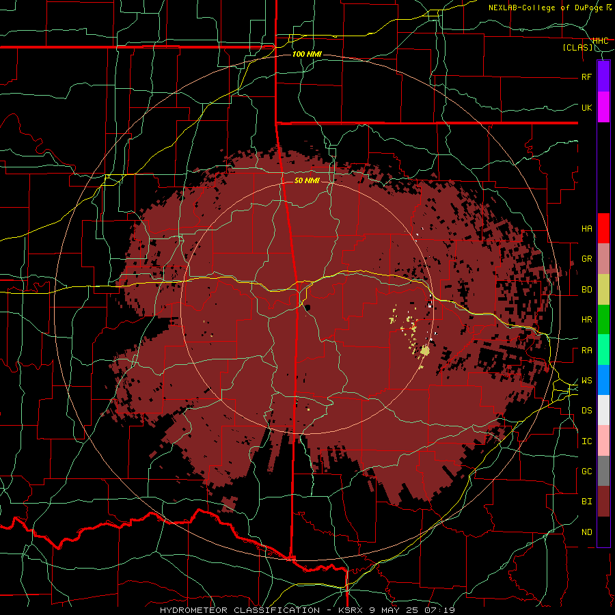
Task: Click the magenta UK legend swatch
Action: [x=603, y=107]
